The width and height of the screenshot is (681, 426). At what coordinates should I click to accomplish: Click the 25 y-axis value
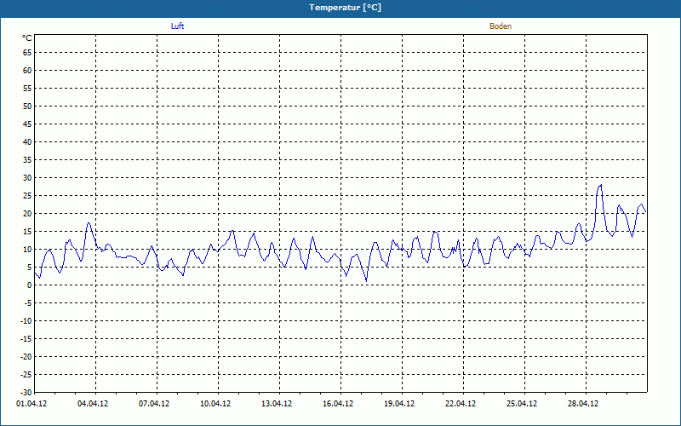coord(27,196)
